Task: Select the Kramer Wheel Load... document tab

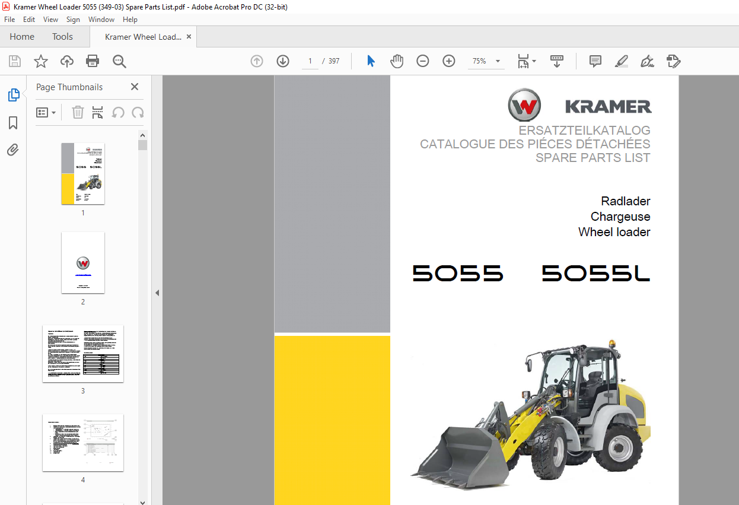Action: click(x=143, y=37)
